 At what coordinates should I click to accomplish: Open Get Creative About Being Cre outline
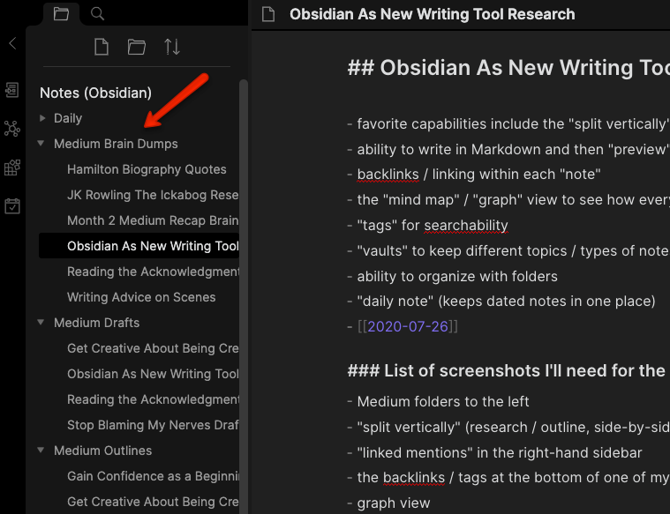pyautogui.click(x=153, y=502)
